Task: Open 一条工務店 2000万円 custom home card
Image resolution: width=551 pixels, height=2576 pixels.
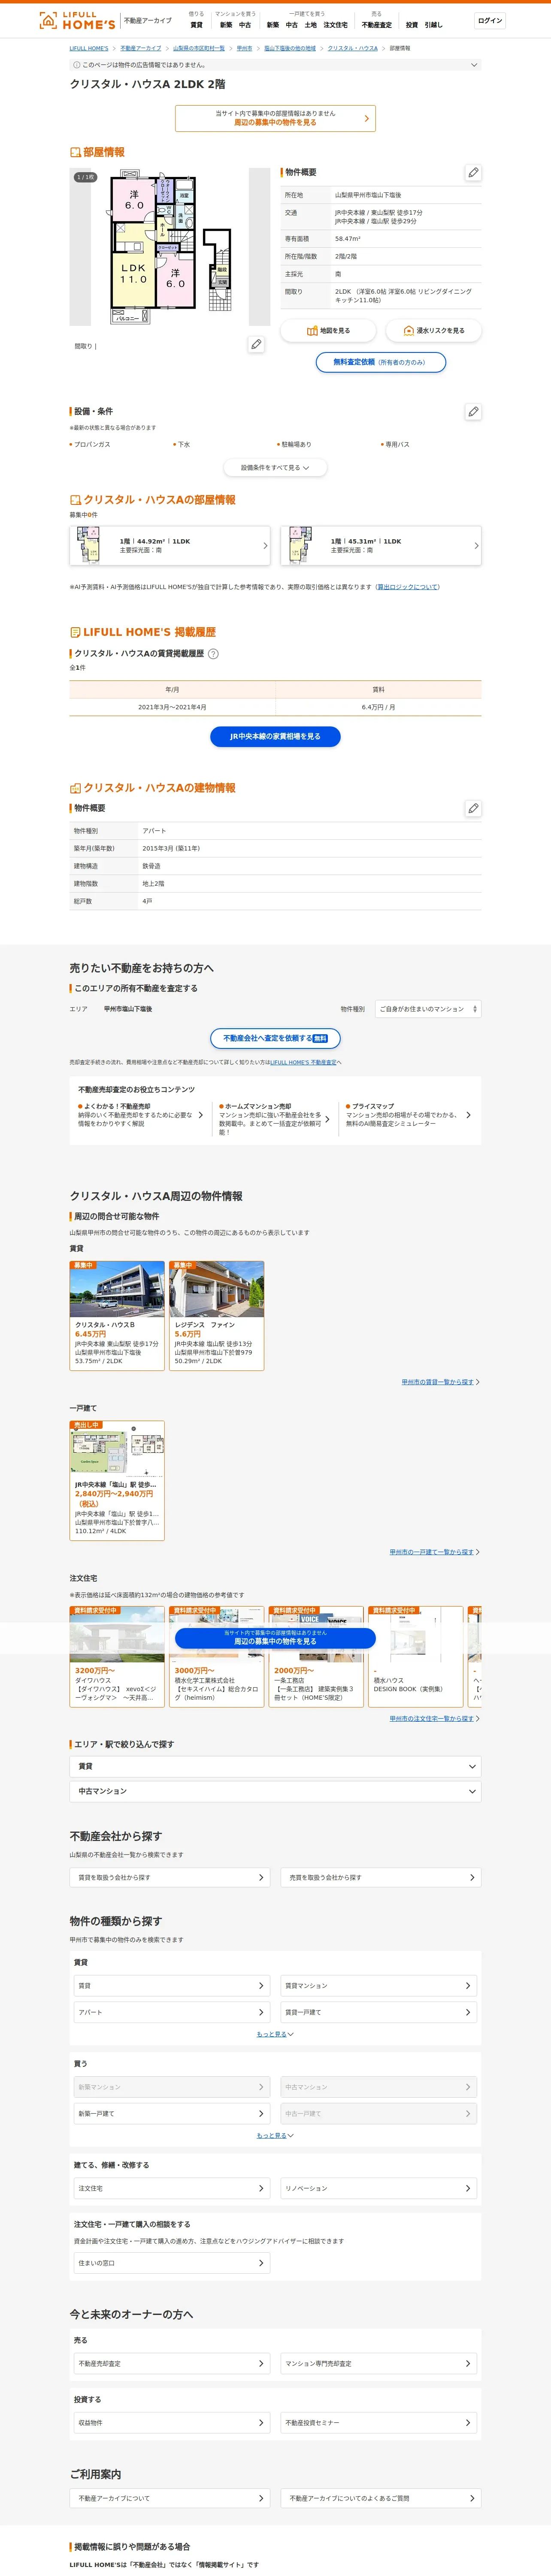Action: click(316, 1656)
